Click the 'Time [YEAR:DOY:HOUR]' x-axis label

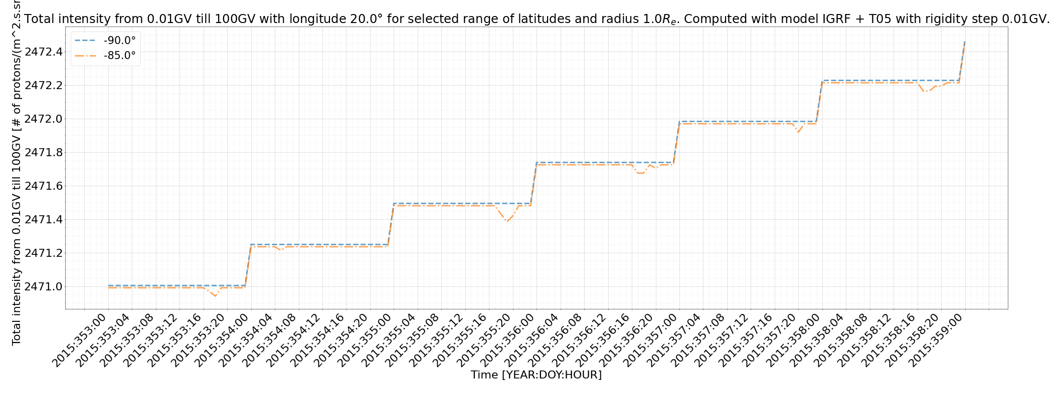536,374
